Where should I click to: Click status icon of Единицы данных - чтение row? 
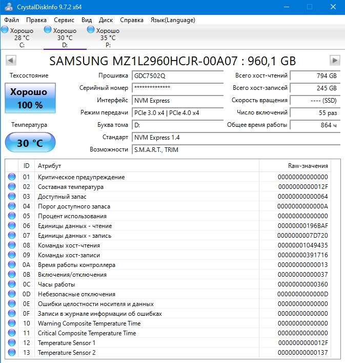(12, 225)
